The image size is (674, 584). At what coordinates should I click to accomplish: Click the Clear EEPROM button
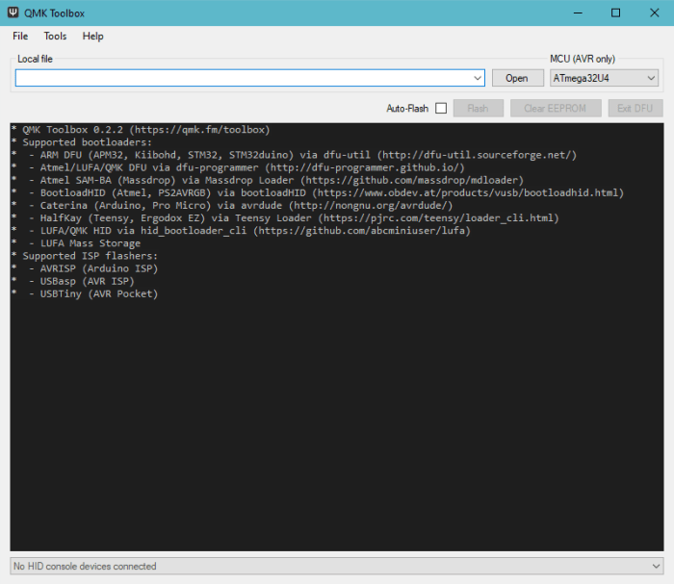556,109
